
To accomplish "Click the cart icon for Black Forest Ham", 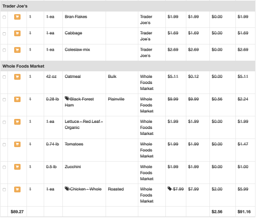I will (17, 99).
